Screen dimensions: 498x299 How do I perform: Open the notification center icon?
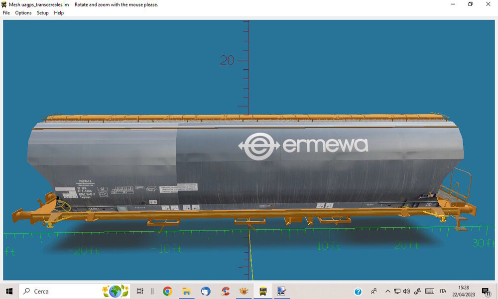(x=486, y=292)
